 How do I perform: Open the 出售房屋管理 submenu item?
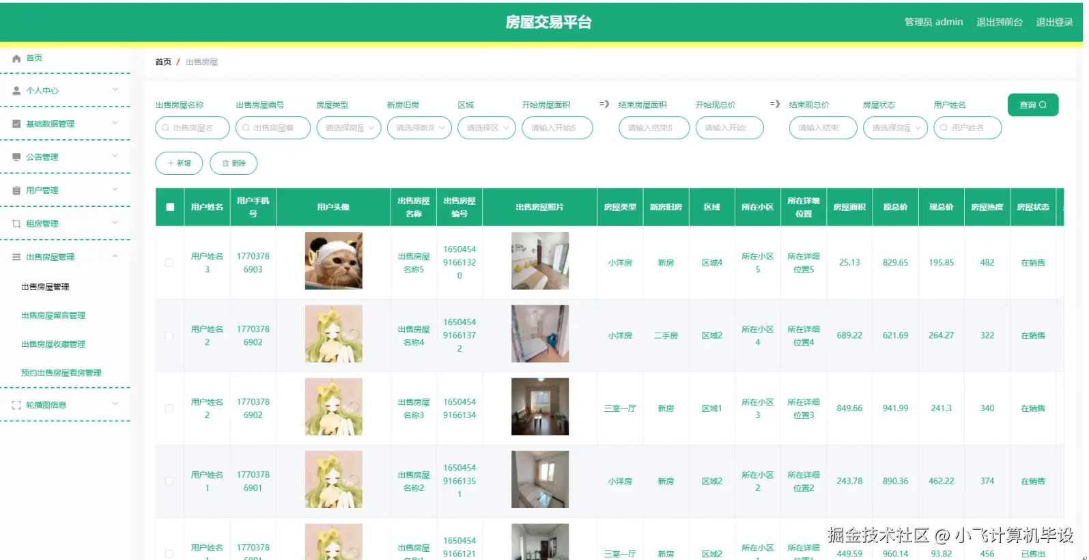[x=45, y=287]
